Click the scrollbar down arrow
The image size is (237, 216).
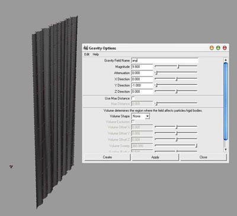coord(226,150)
